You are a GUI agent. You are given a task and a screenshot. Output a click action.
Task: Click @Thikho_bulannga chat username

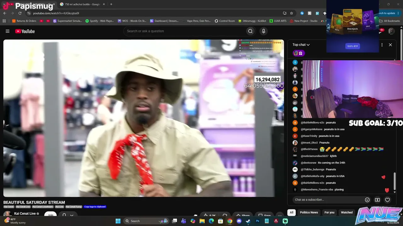point(312,169)
